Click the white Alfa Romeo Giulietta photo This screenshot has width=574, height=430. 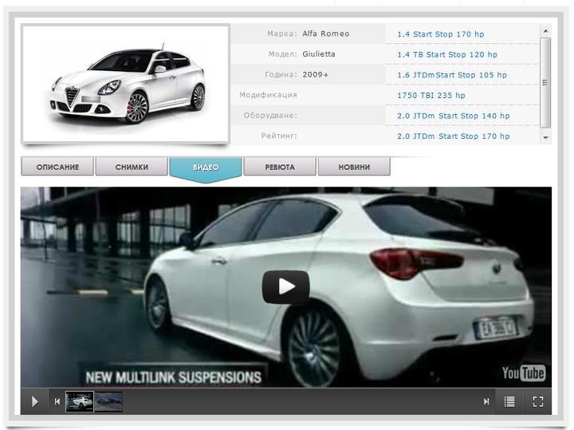pos(126,84)
